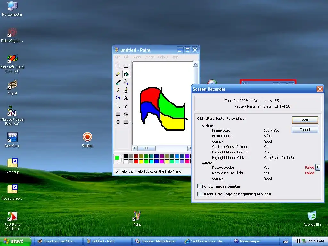This screenshot has width=328, height=246.
Task: Choose the Rounded Rectangle tool
Action: point(126,122)
